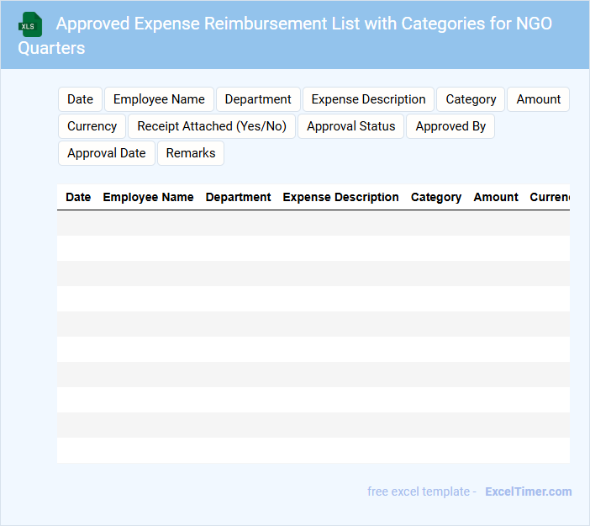Select the Amount tag button
Image resolution: width=590 pixels, height=526 pixels.
click(x=538, y=99)
